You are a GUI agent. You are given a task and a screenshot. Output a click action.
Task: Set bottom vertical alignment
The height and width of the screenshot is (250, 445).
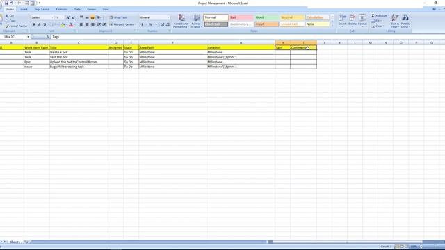(92, 17)
